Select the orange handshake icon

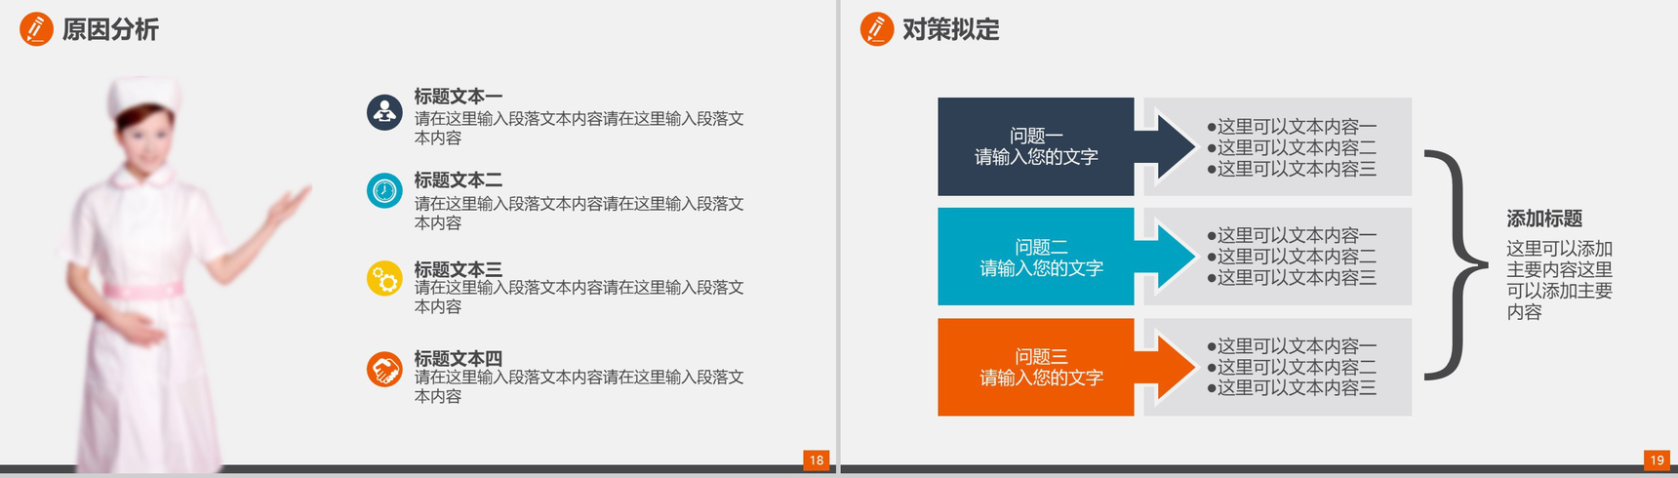point(384,370)
